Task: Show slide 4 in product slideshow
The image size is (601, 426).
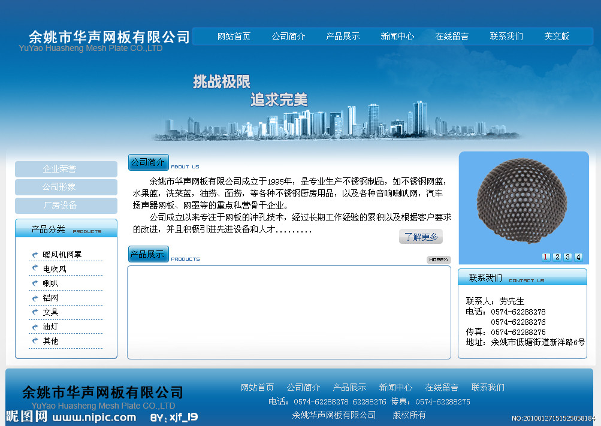Action: (x=578, y=257)
